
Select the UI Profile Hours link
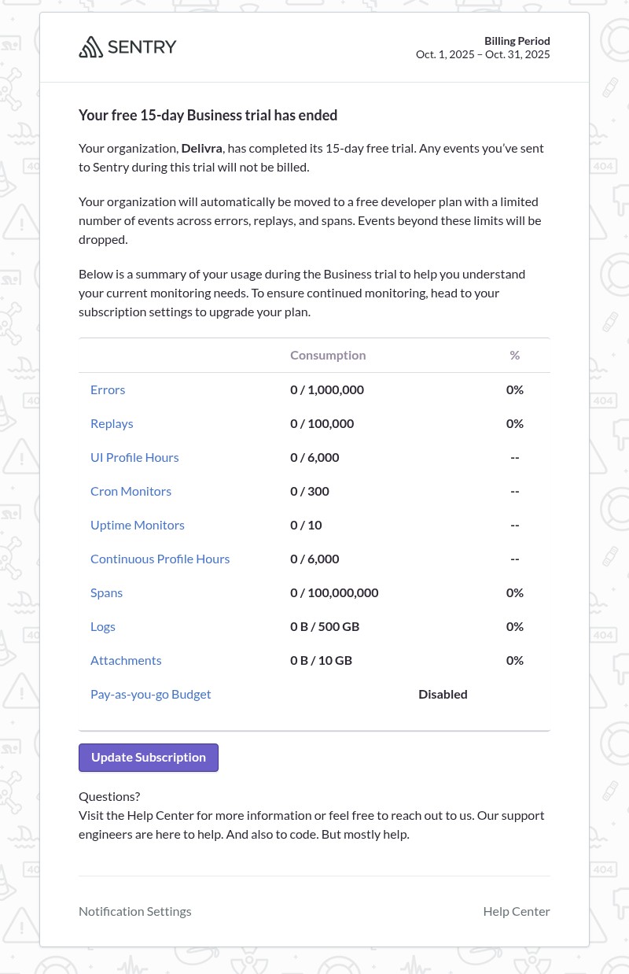pos(134,457)
